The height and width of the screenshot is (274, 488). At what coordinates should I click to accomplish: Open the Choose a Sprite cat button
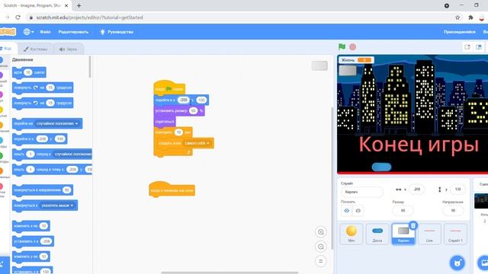(457, 263)
